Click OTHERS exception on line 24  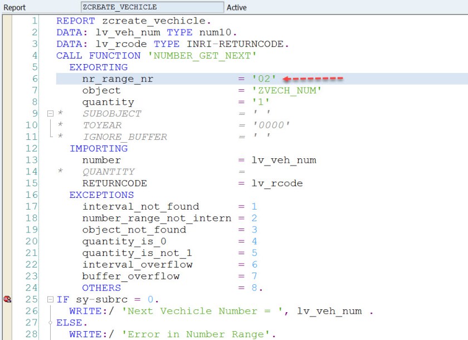(x=101, y=288)
